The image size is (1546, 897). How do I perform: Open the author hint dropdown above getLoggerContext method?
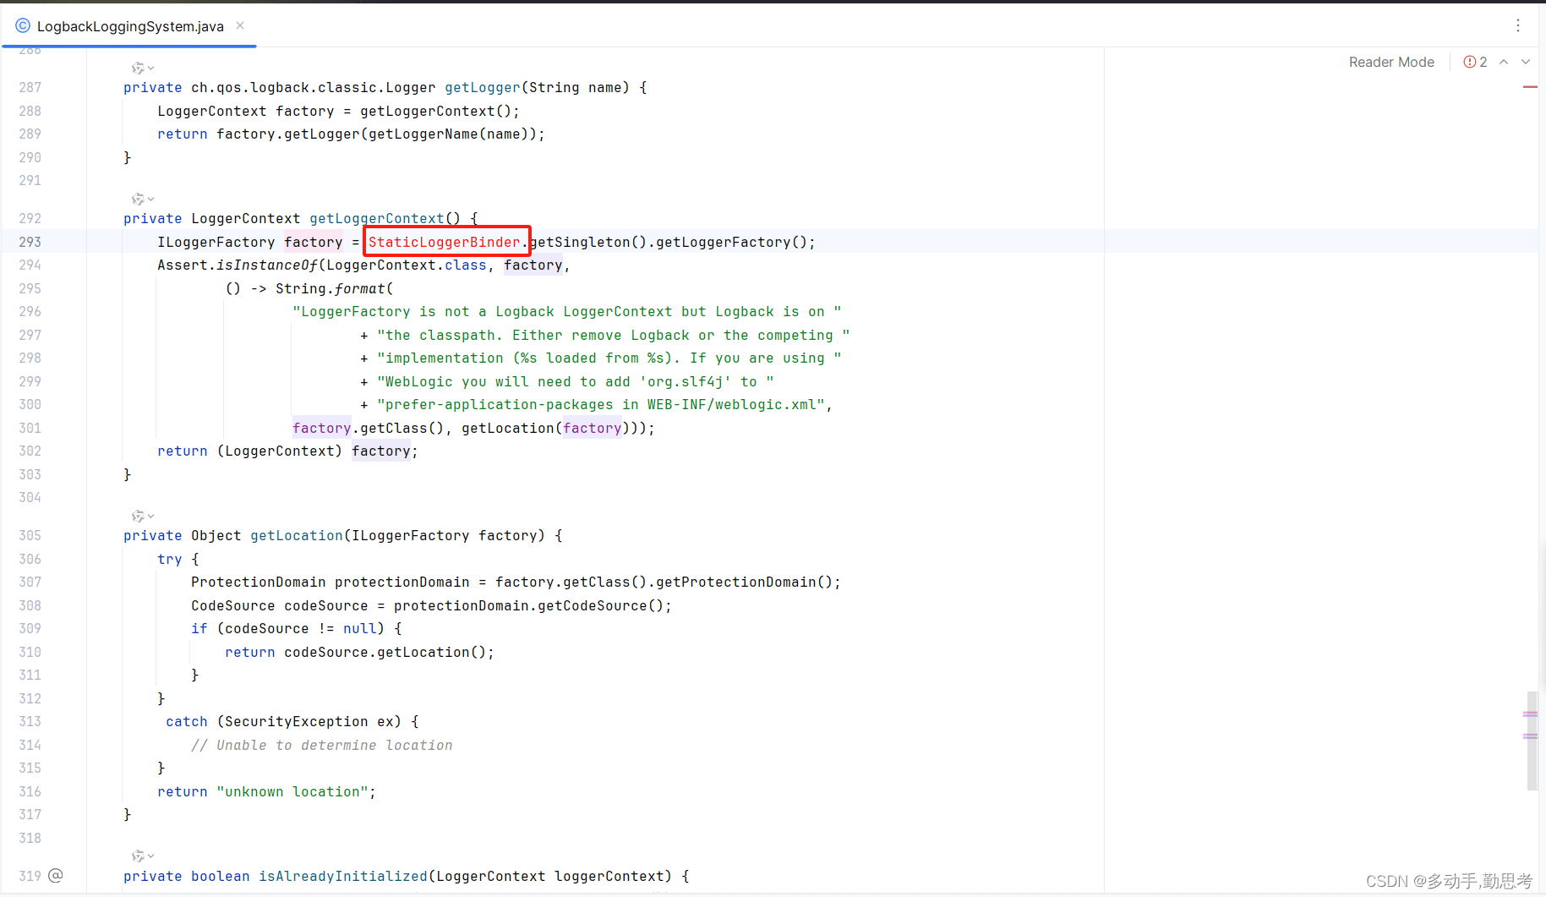143,199
